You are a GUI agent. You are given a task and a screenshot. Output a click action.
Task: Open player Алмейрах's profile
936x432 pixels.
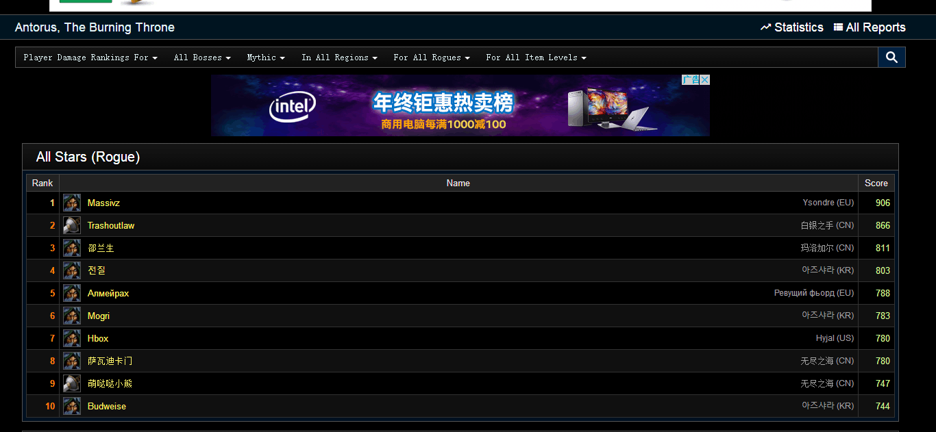click(108, 294)
